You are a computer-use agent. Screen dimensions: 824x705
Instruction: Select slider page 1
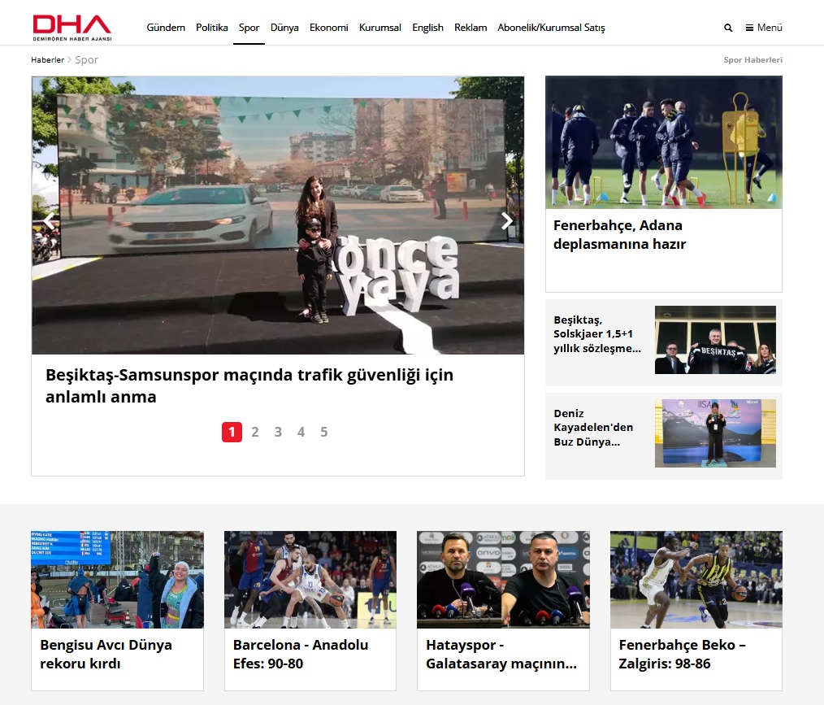[232, 432]
